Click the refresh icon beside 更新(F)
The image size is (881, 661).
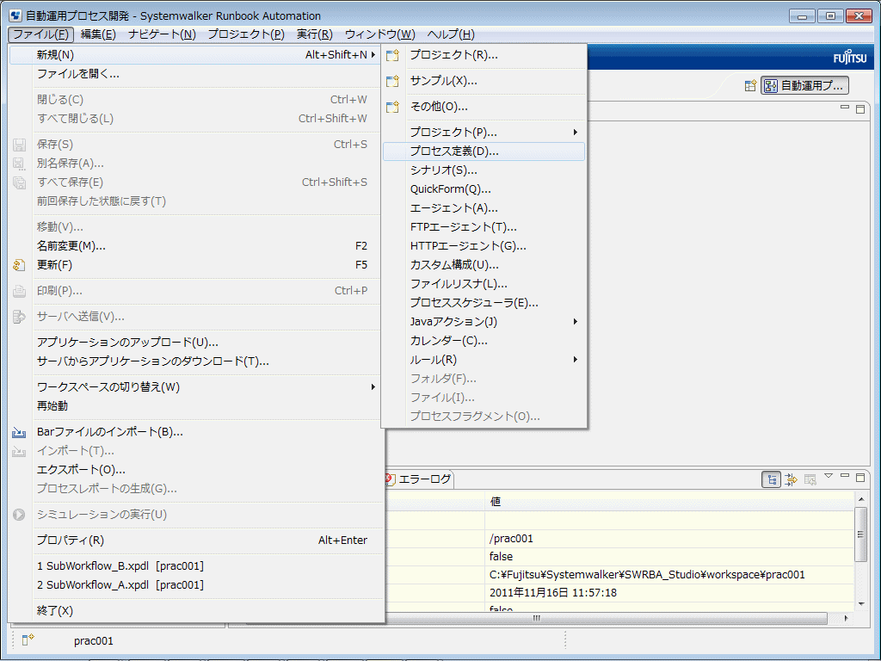pos(19,265)
